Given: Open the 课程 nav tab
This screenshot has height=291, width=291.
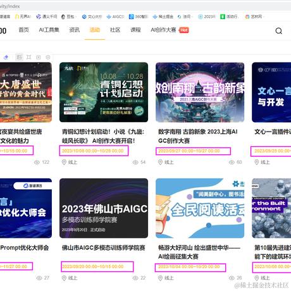Looking at the screenshot, I should [135, 30].
